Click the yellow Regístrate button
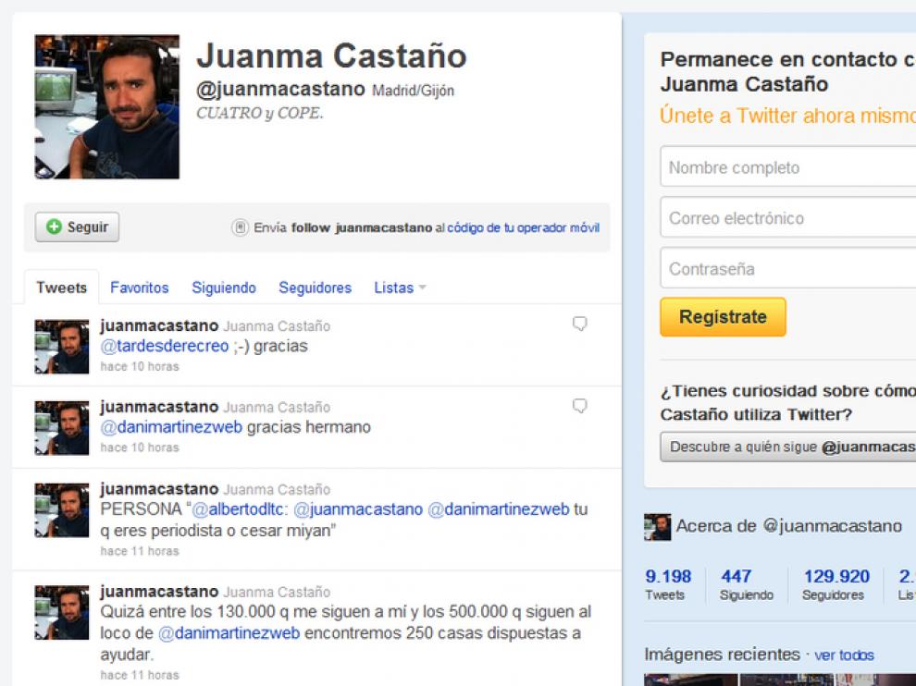Viewport: 916px width, 686px height. (723, 317)
